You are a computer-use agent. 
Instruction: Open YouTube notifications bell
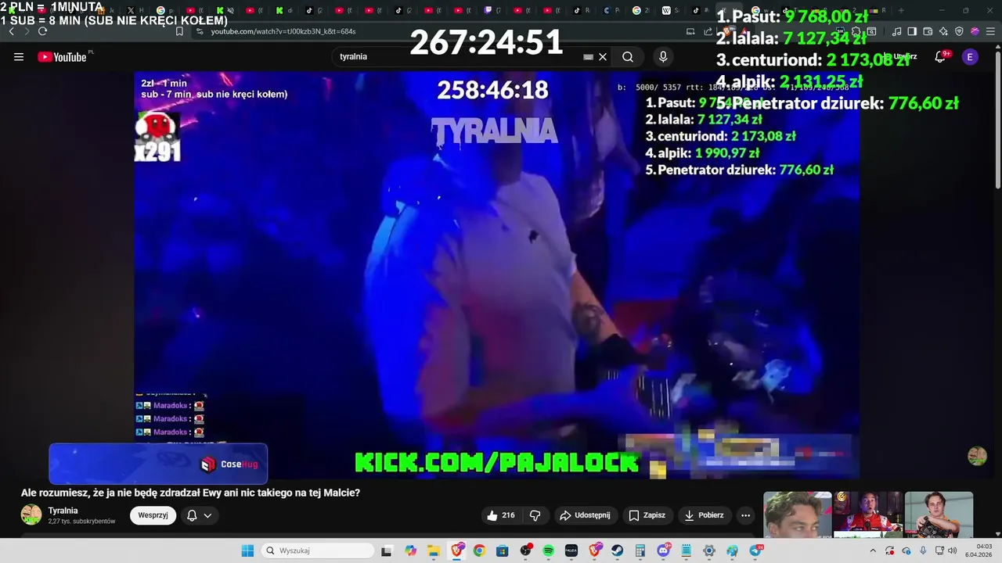coord(942,56)
